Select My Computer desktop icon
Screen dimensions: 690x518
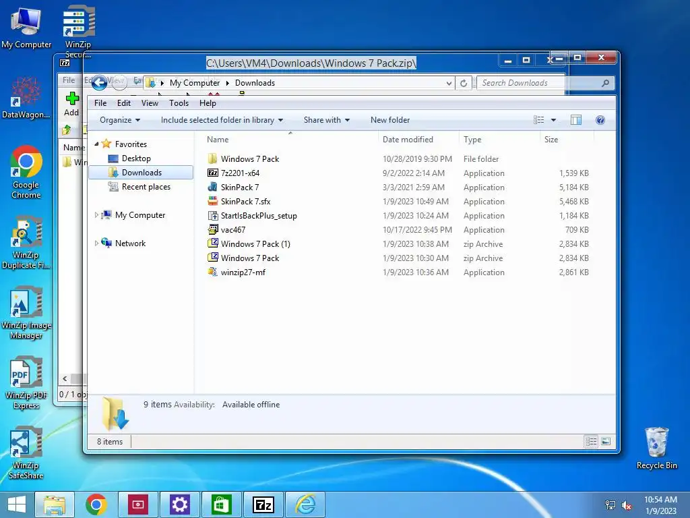[26, 27]
